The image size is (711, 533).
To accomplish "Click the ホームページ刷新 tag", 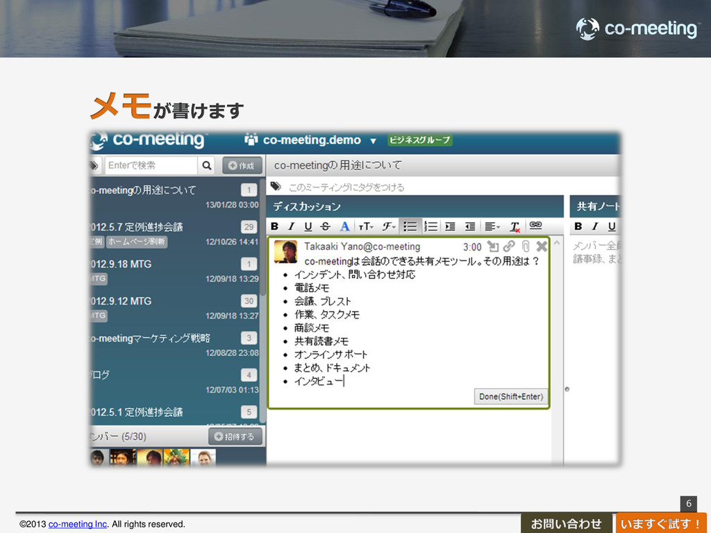I will (137, 242).
